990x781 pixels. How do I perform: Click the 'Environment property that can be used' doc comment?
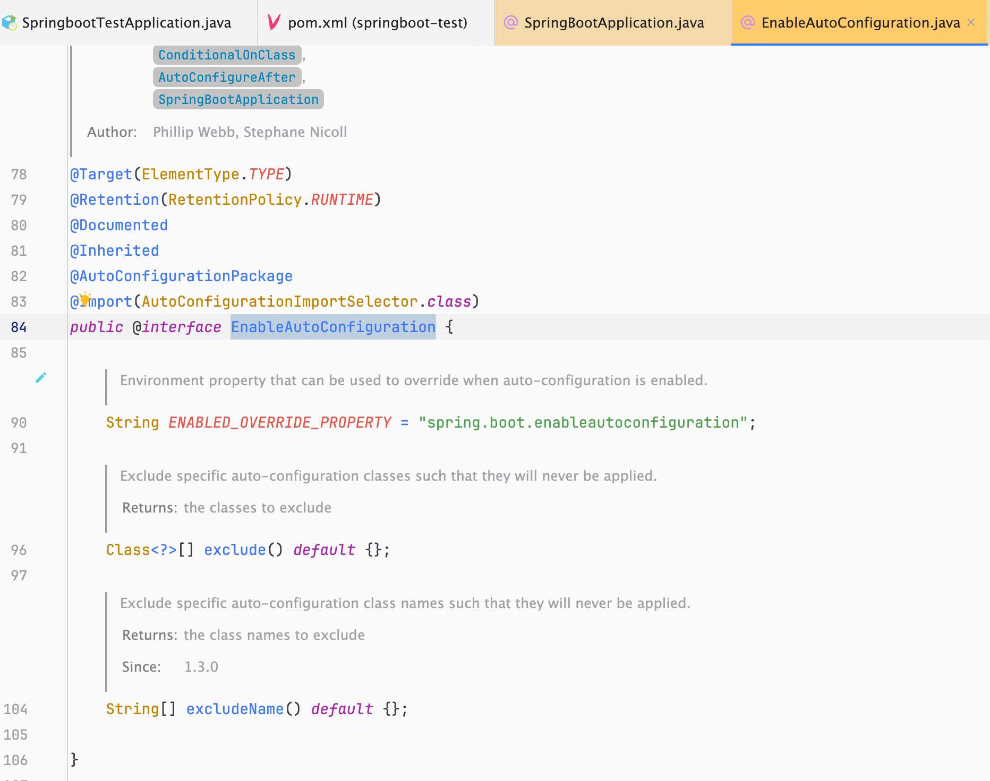pyautogui.click(x=414, y=380)
